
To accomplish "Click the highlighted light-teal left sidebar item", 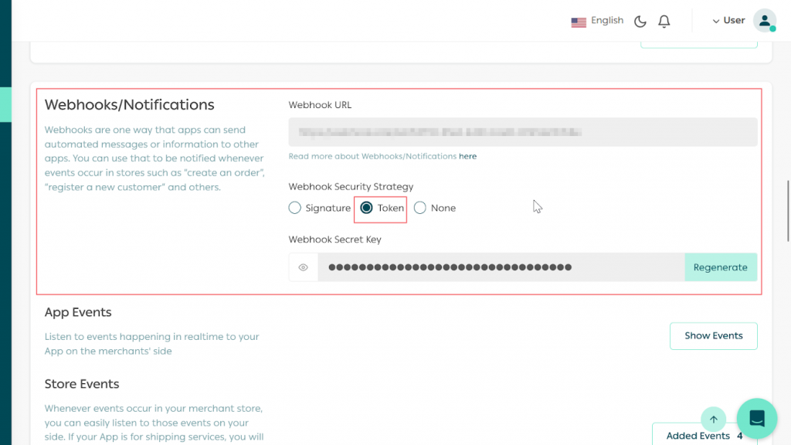I will tap(5, 104).
